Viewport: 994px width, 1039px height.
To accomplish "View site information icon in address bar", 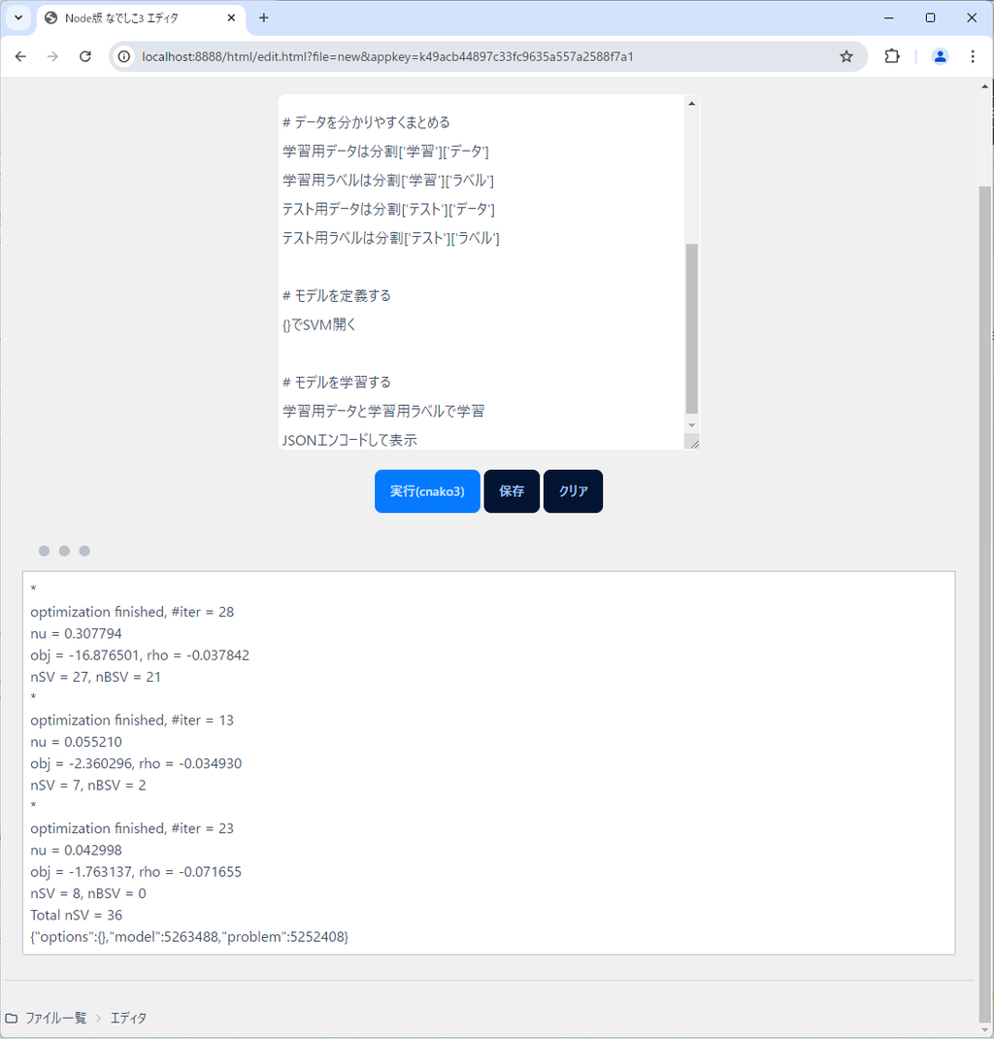I will tap(124, 56).
